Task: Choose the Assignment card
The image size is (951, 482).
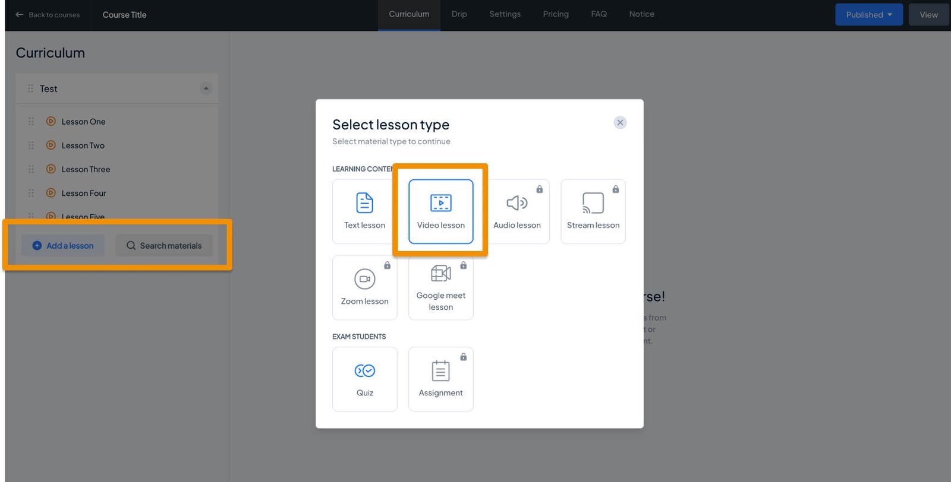Action: pyautogui.click(x=440, y=379)
